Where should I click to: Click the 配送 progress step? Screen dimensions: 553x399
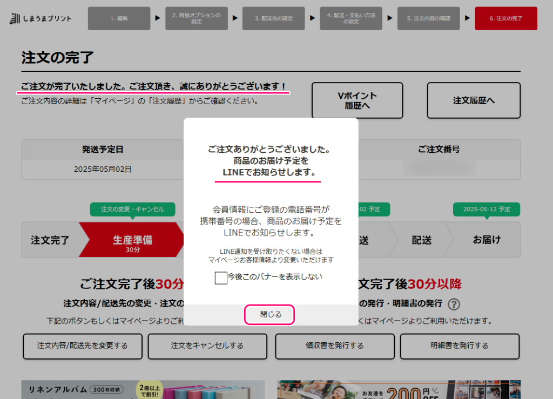coord(422,240)
